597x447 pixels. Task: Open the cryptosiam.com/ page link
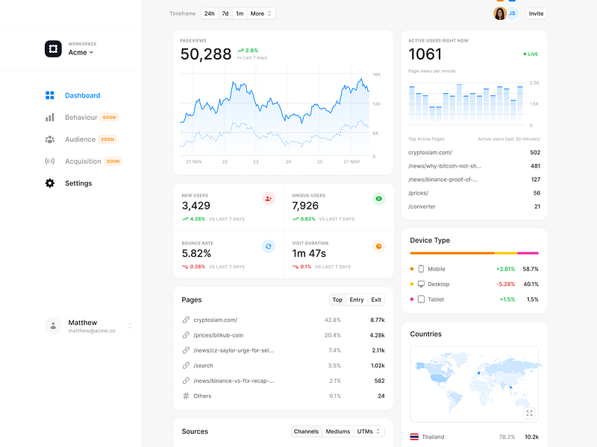click(214, 319)
